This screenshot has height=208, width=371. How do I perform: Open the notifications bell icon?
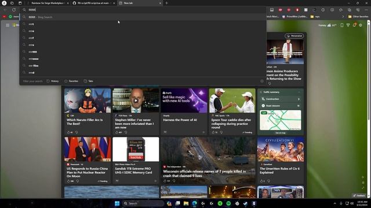[354, 25]
